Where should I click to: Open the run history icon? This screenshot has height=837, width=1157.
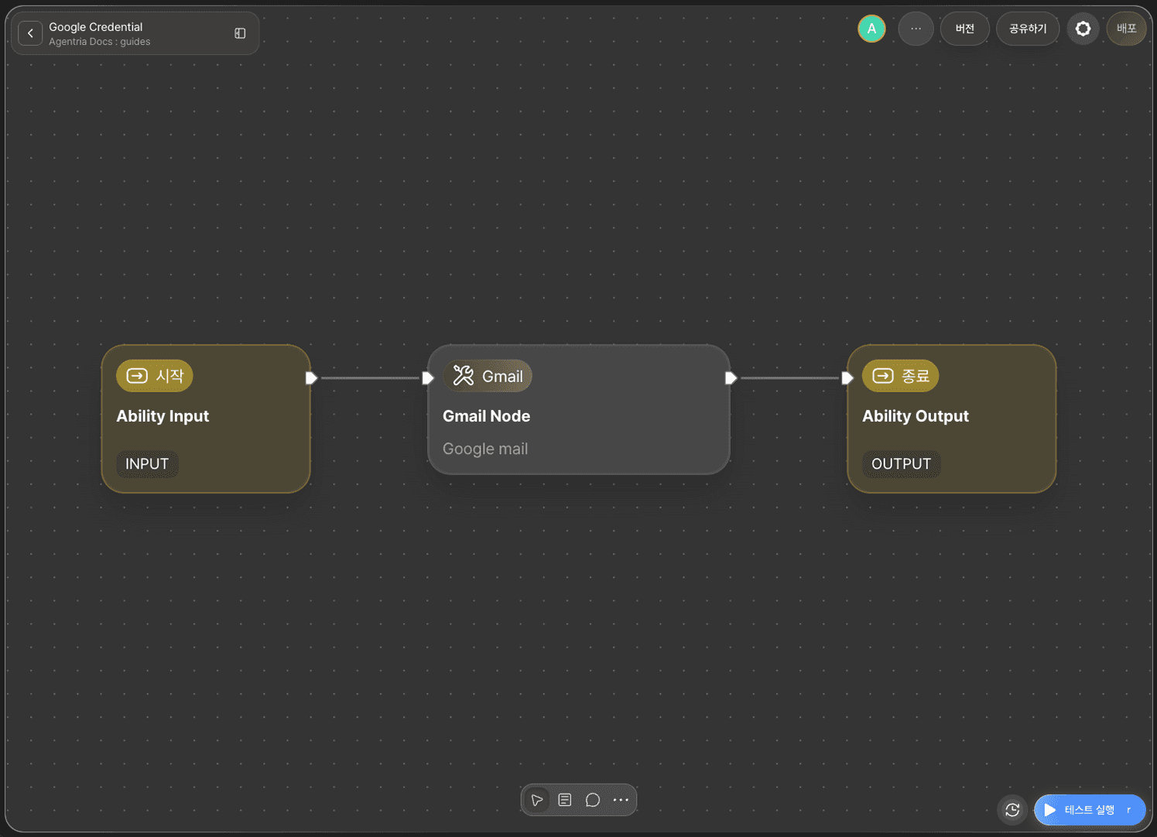[1012, 810]
